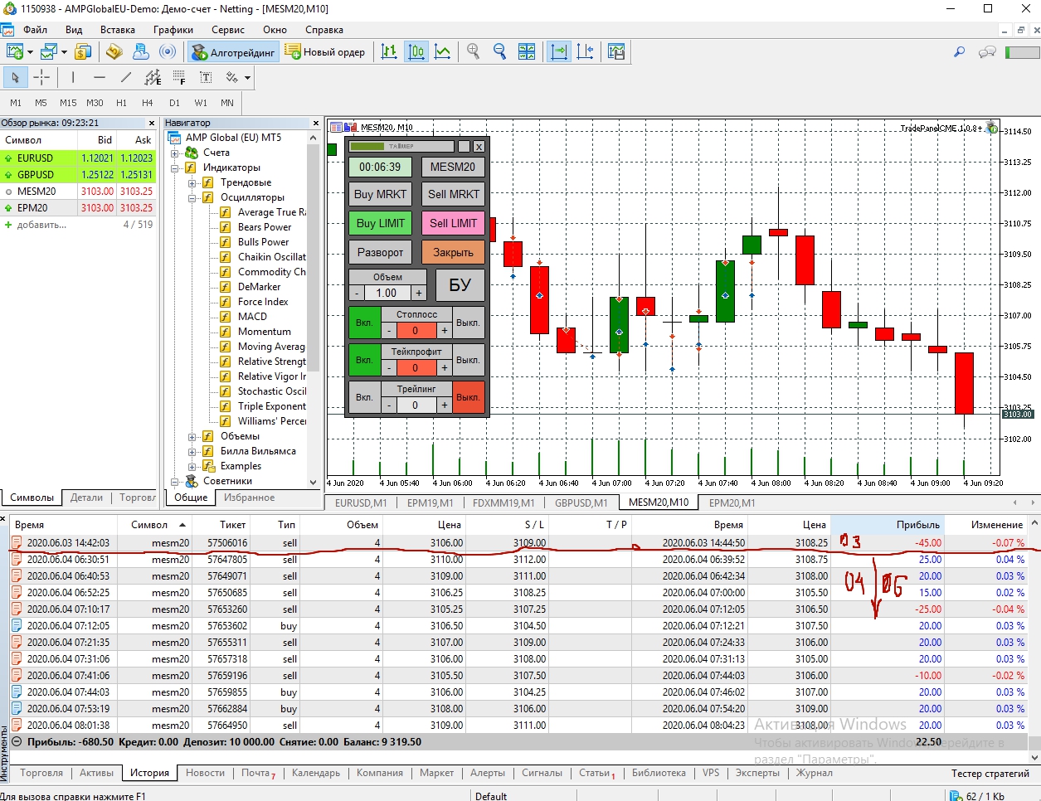Switch to the EURUSD,M1 chart tab
The image size is (1041, 801).
(361, 502)
